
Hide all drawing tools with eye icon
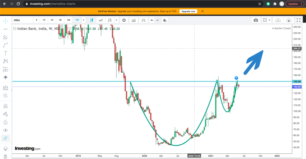(5, 130)
